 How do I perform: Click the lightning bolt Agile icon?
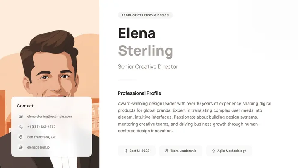pyautogui.click(x=214, y=151)
